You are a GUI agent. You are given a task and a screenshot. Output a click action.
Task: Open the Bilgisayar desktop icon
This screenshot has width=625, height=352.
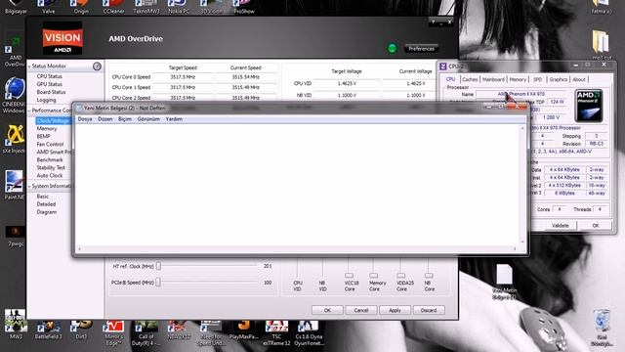point(16,7)
